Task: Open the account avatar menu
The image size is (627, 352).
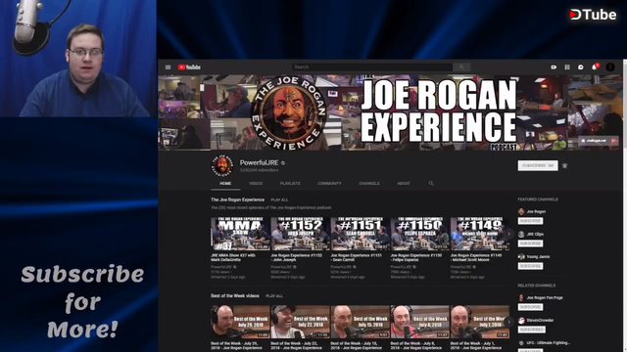Action: point(610,67)
